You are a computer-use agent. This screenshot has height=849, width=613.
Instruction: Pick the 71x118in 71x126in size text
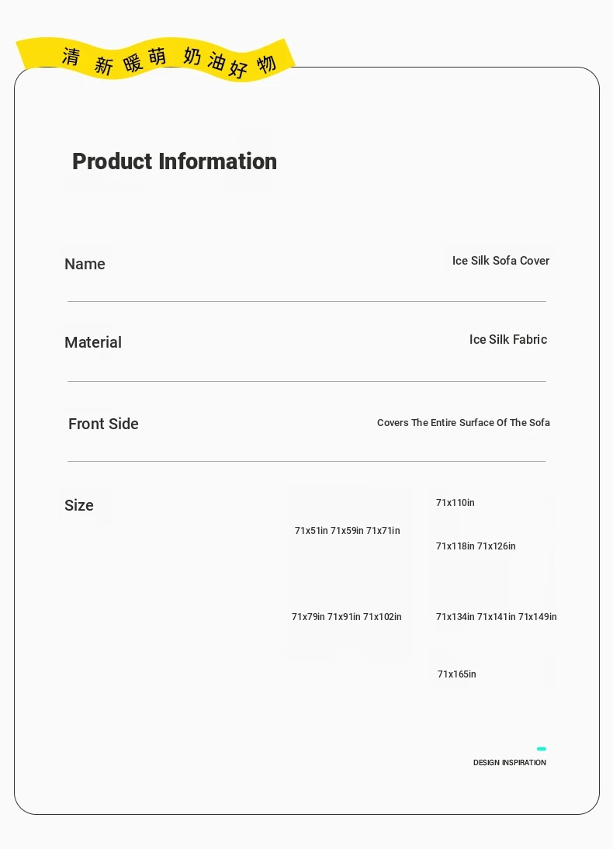(x=476, y=546)
